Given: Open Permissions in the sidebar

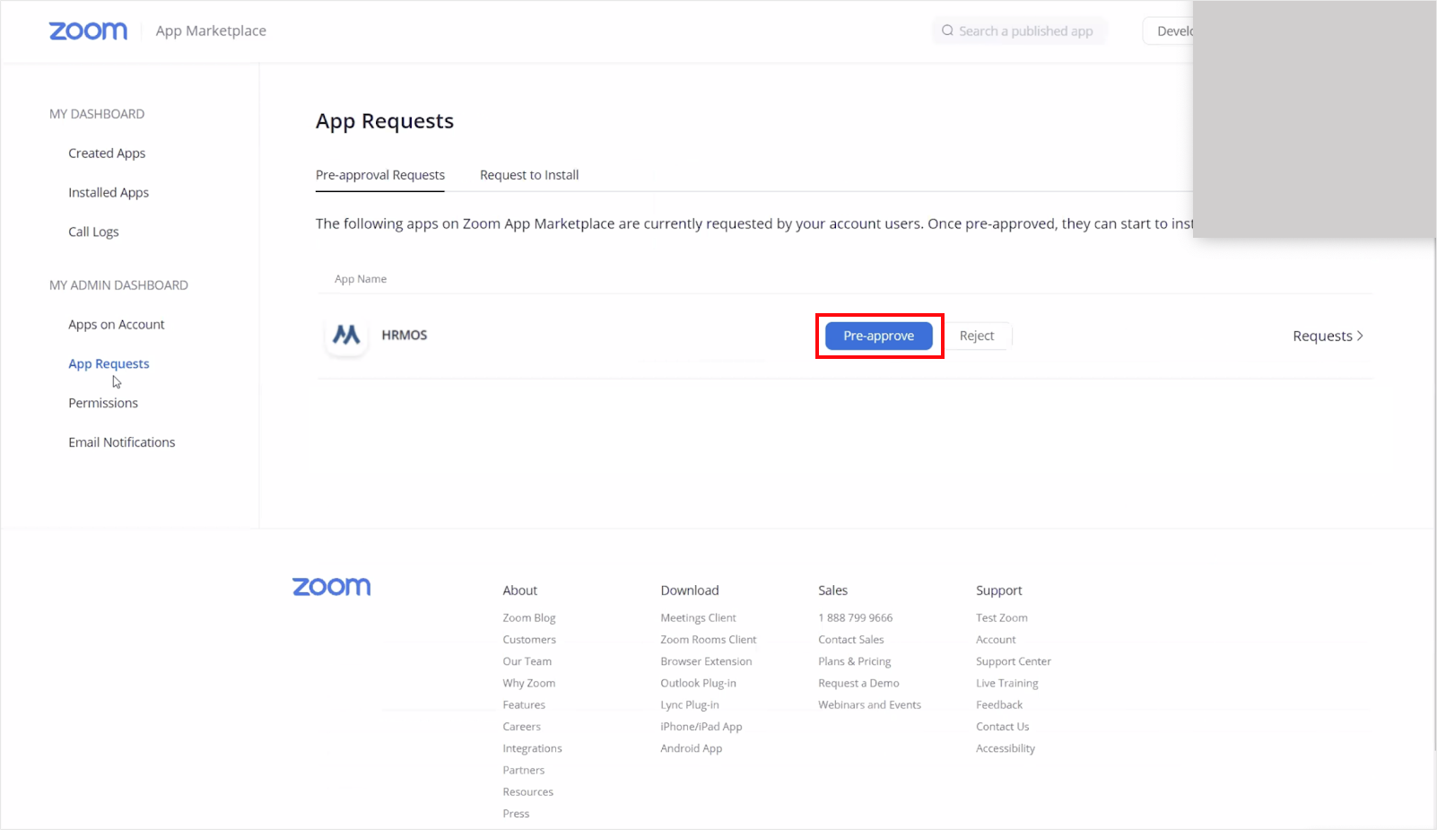Looking at the screenshot, I should pyautogui.click(x=103, y=403).
